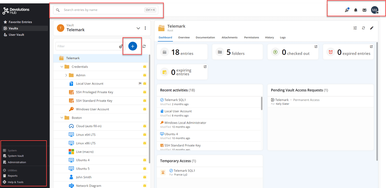Image resolution: width=386 pixels, height=188 pixels.
Task: Refresh the Telemark dashboard
Action: pos(363,28)
